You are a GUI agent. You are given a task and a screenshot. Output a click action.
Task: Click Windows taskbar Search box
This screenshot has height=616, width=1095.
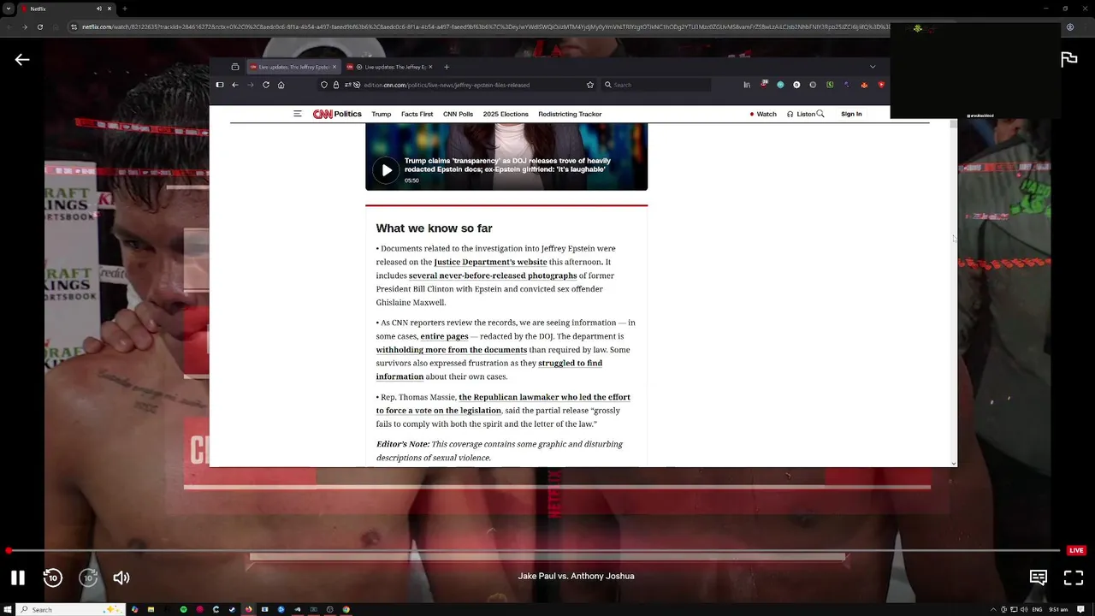pyautogui.click(x=72, y=609)
